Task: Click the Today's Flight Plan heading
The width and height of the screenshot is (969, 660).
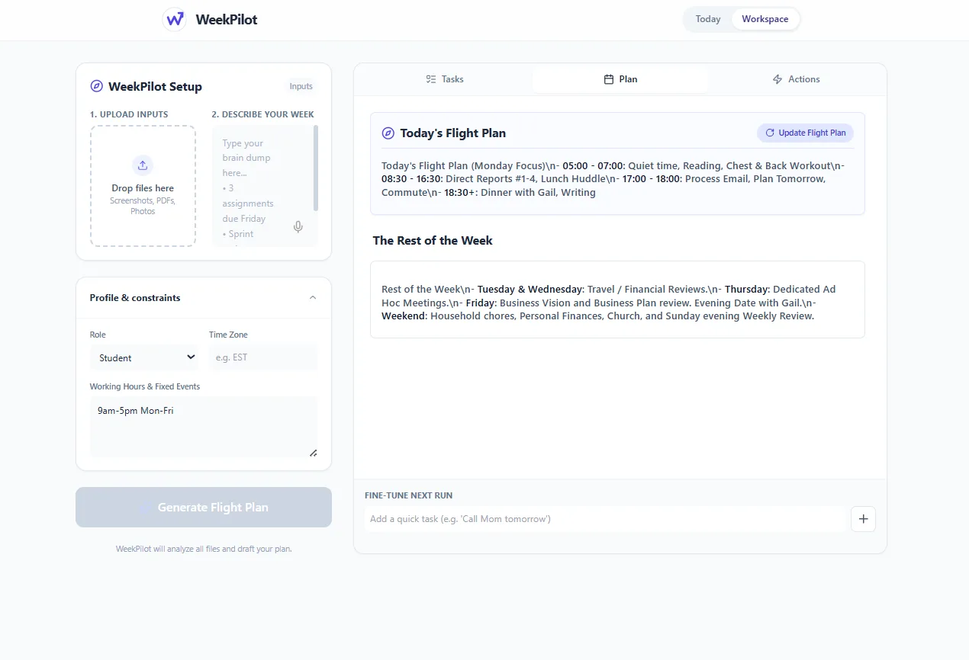Action: [x=453, y=133]
